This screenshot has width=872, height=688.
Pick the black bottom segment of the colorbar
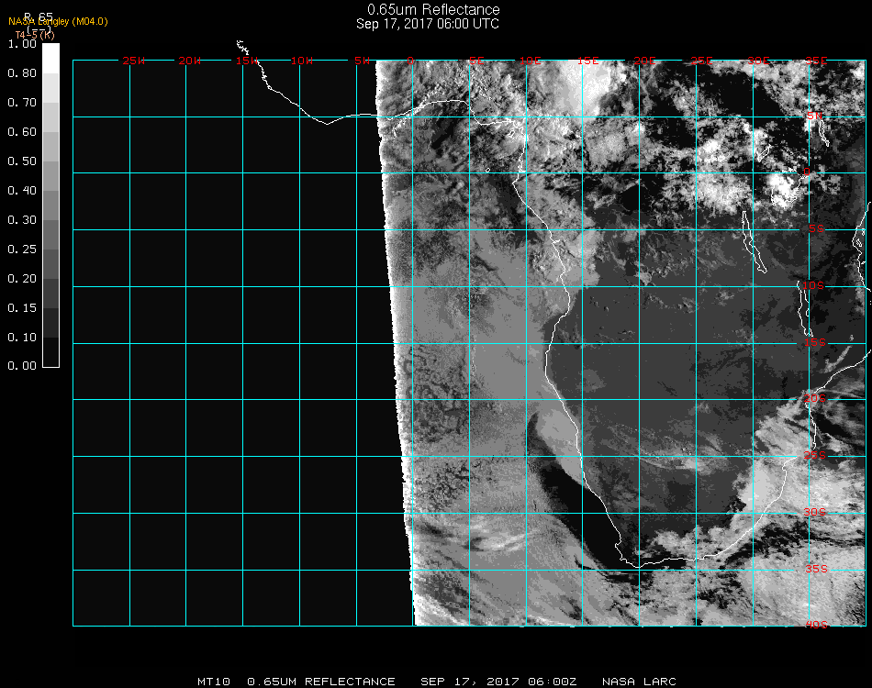point(50,351)
